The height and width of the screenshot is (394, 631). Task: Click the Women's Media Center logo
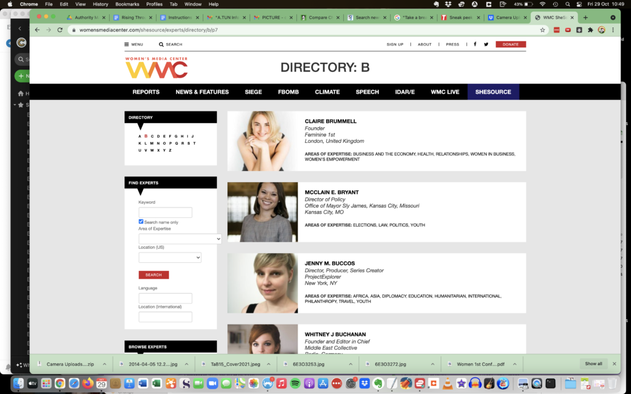tap(157, 68)
